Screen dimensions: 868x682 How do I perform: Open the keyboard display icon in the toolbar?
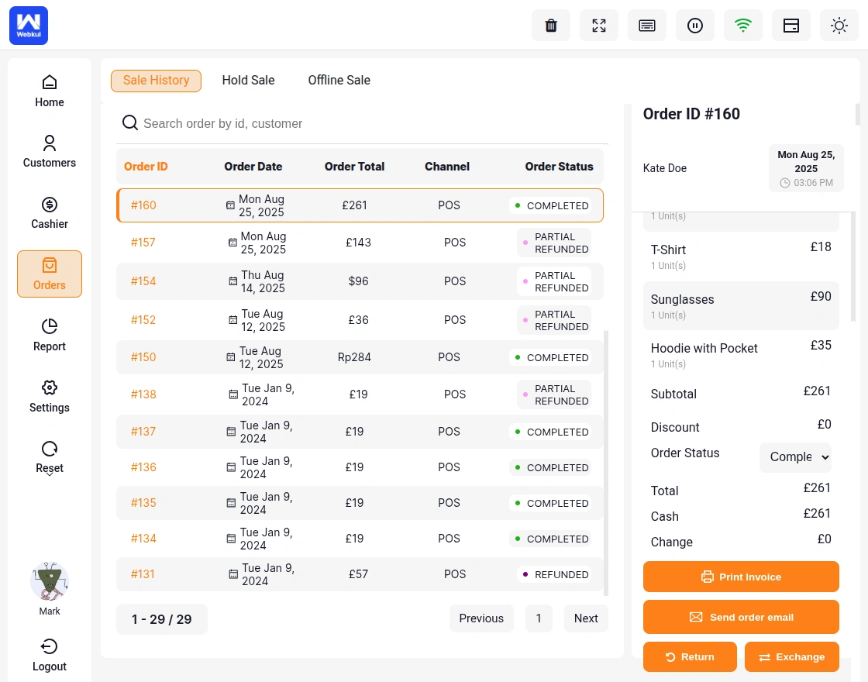pos(646,26)
